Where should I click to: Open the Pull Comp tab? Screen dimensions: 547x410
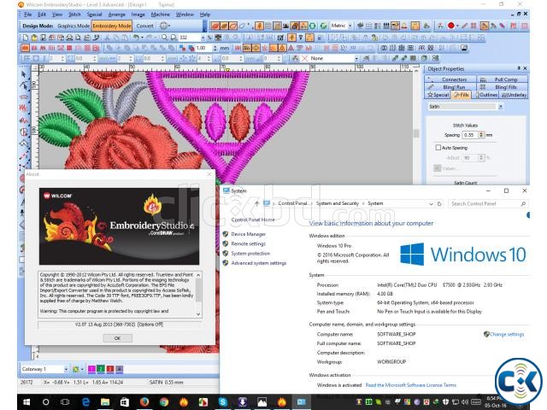pyautogui.click(x=503, y=79)
